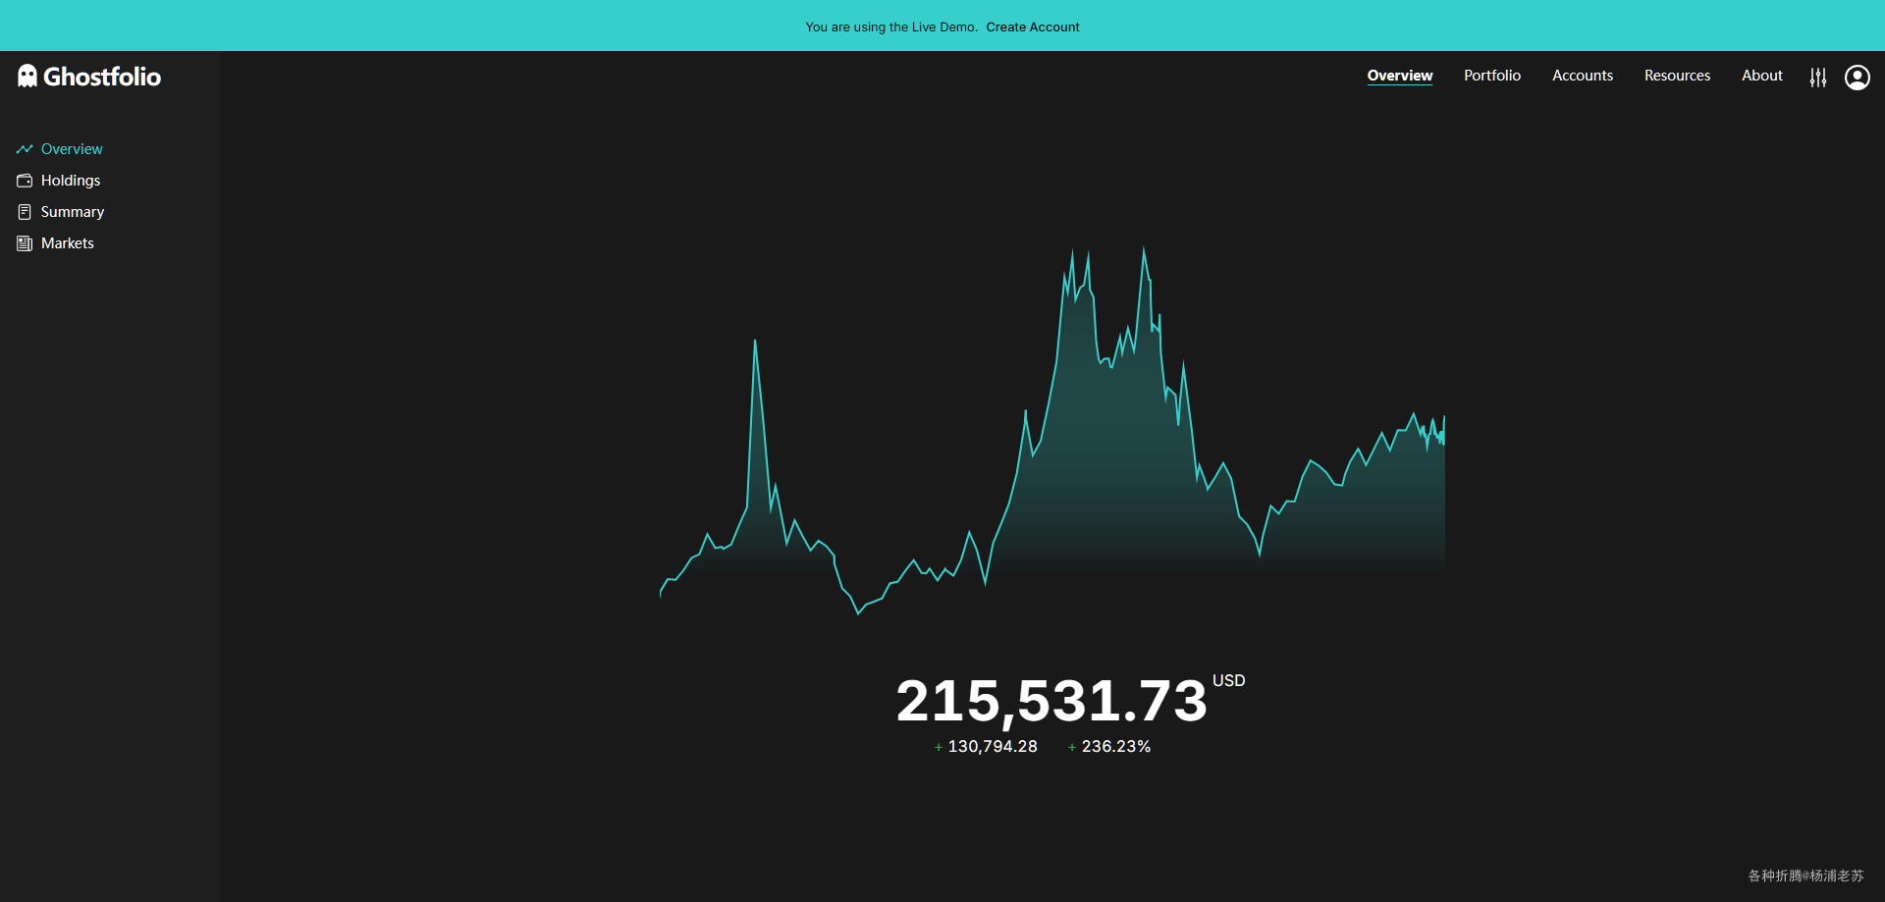Viewport: 1885px width, 902px height.
Task: Click the Ghostfolio ghost logo icon
Action: [27, 76]
